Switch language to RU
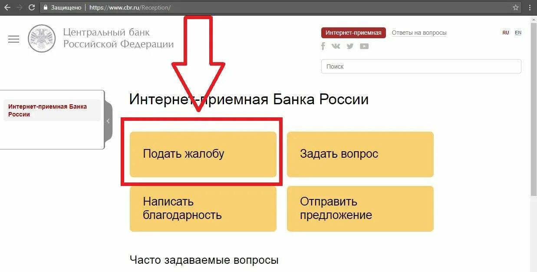 pos(506,33)
